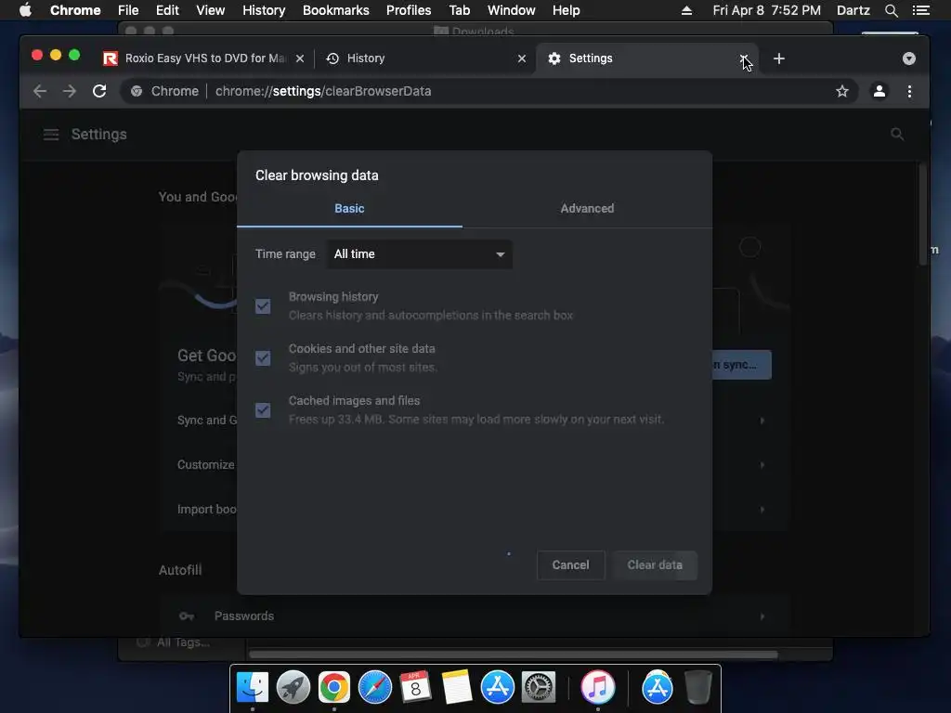This screenshot has width=951, height=713.
Task: Click the Finder window horizontal scrollbar
Action: pos(513,655)
